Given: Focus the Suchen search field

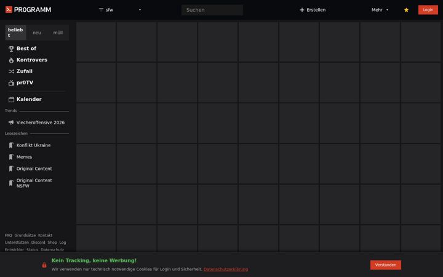Looking at the screenshot, I should point(212,10).
